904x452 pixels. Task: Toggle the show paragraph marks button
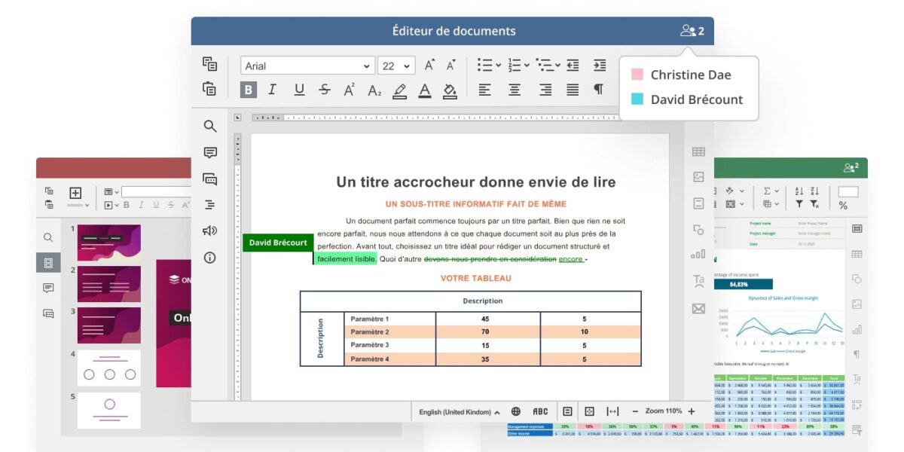pos(599,89)
